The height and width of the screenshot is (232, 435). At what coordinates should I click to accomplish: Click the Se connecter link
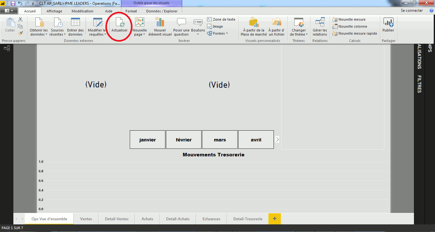point(411,10)
